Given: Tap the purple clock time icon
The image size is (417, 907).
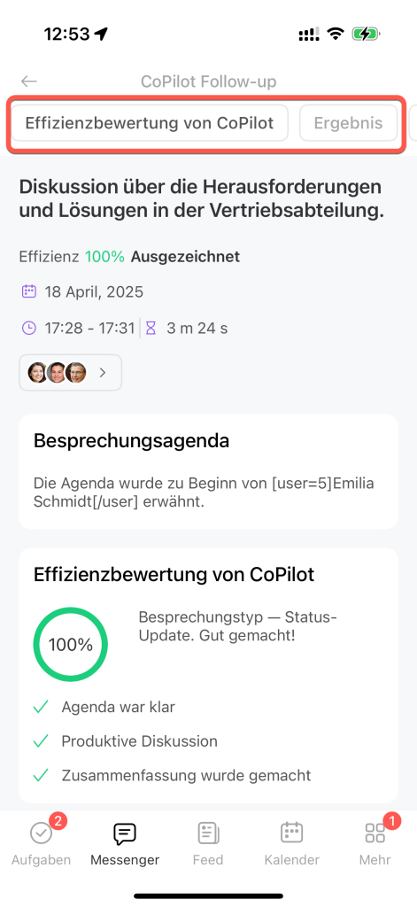Looking at the screenshot, I should pos(28,329).
